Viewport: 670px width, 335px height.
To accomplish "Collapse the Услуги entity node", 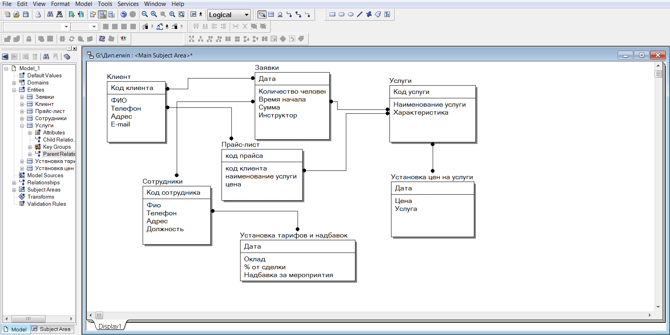I will (x=22, y=126).
